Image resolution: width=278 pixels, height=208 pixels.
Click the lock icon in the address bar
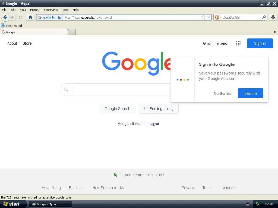pyautogui.click(x=59, y=17)
